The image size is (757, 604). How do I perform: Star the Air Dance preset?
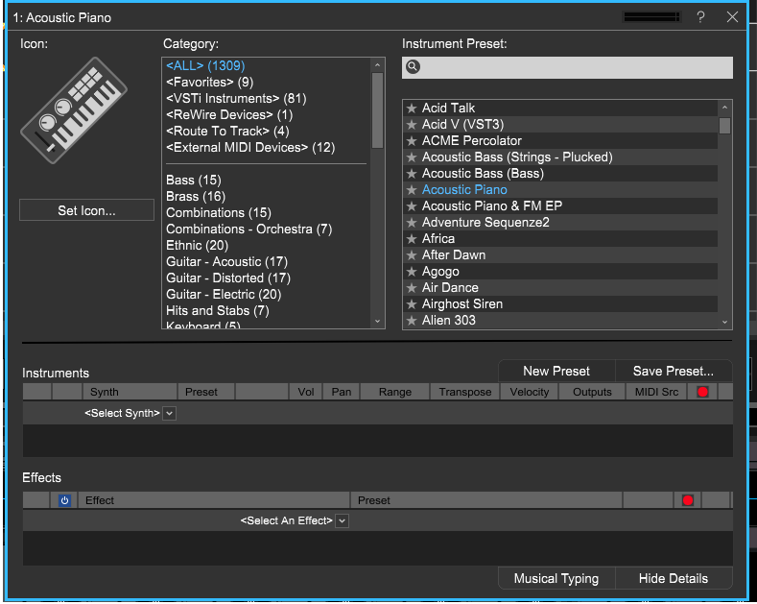click(x=412, y=288)
